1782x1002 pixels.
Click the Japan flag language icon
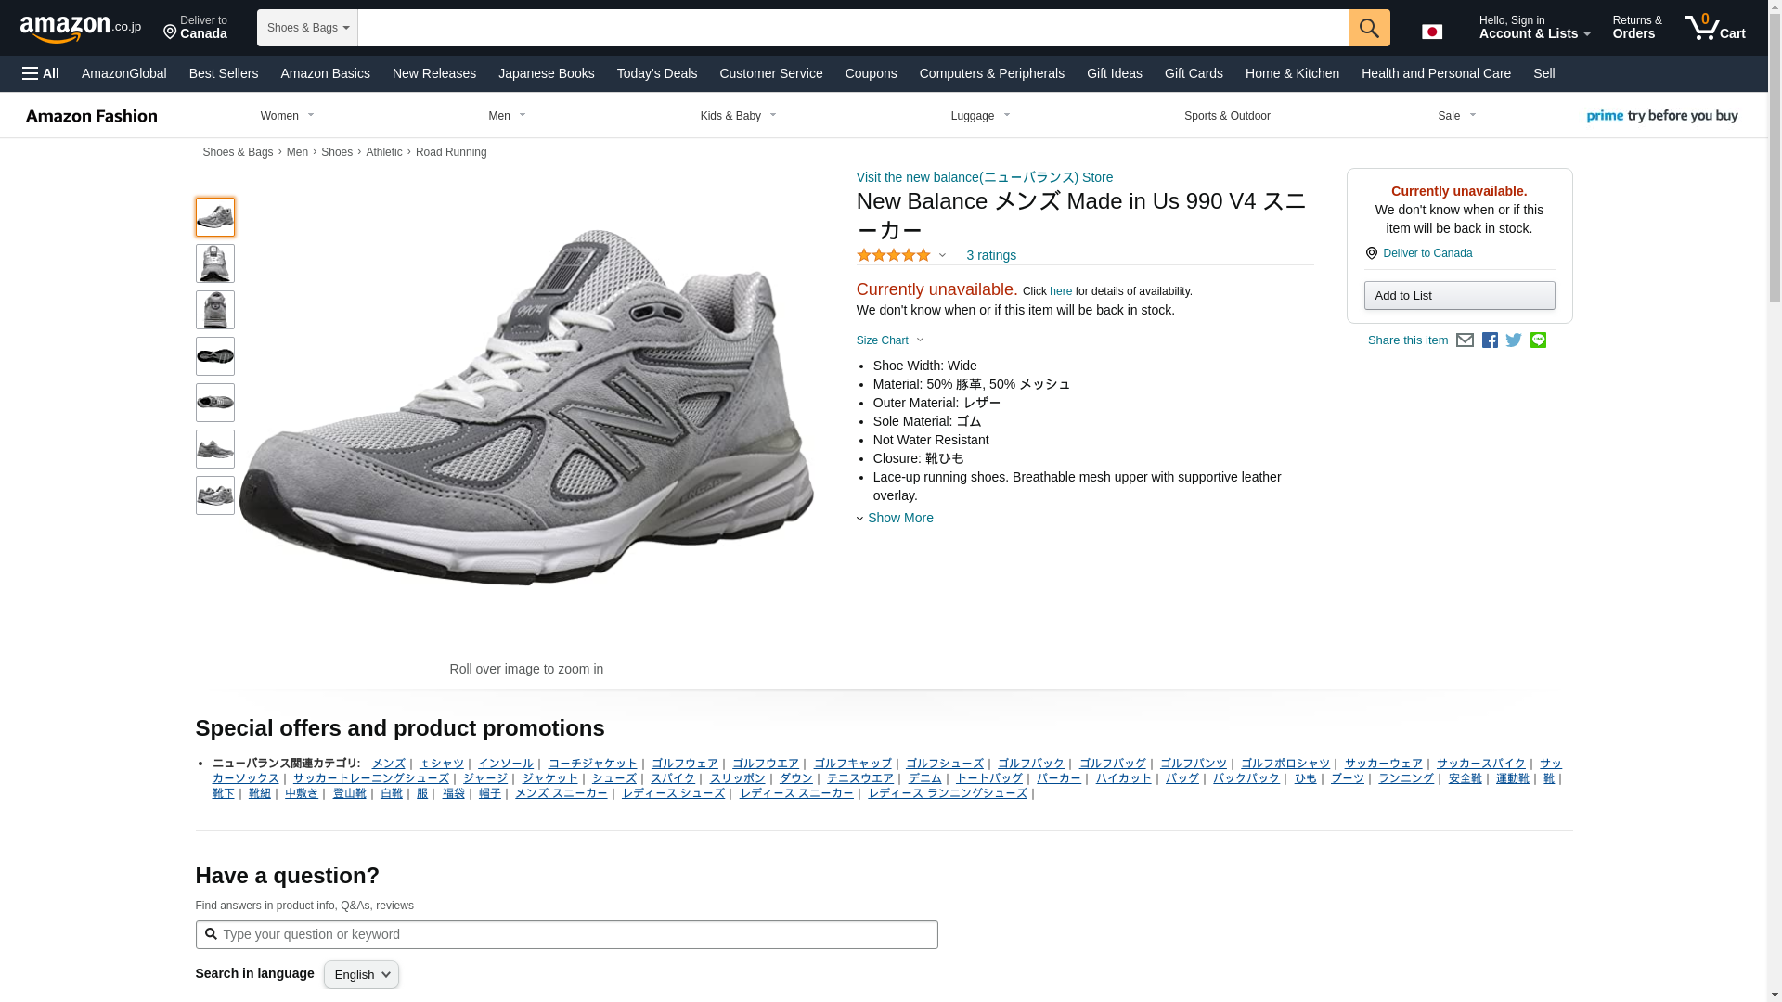pos(1432,32)
